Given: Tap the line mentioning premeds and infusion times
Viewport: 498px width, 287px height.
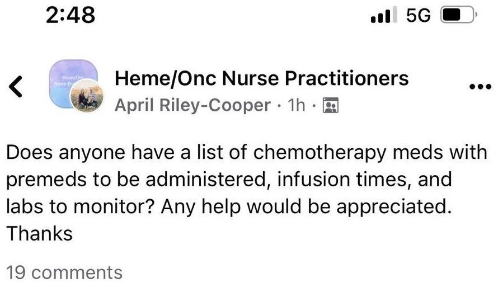Looking at the screenshot, I should click(229, 180).
